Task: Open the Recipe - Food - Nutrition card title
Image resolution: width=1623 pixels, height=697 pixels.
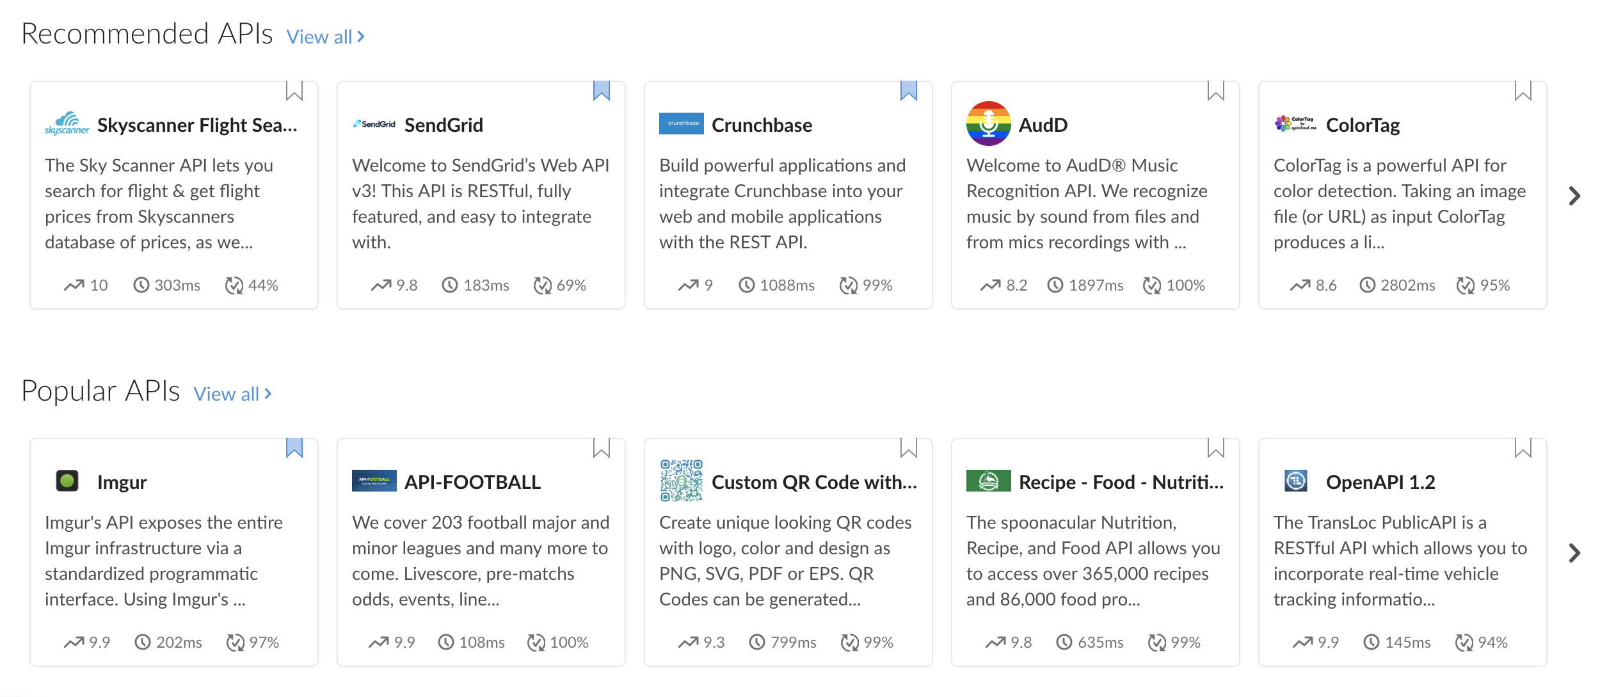Action: [x=1121, y=482]
